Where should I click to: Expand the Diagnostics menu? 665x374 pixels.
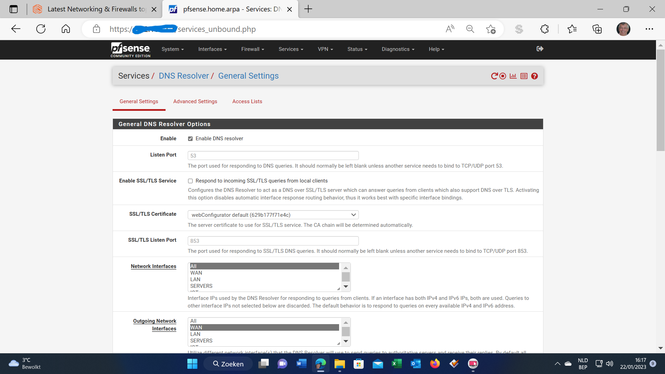click(398, 49)
